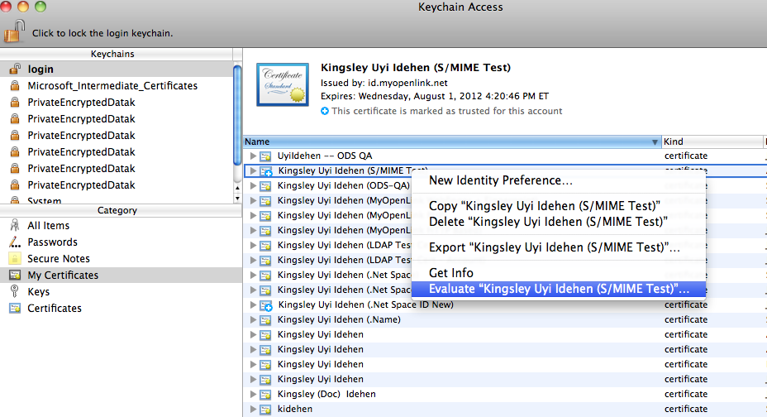The width and height of the screenshot is (767, 417).
Task: Click the Name column sort arrow
Action: pos(655,142)
